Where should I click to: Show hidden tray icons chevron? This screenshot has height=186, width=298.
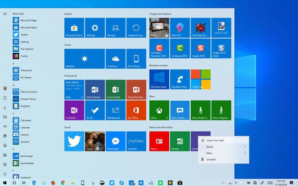223,183
